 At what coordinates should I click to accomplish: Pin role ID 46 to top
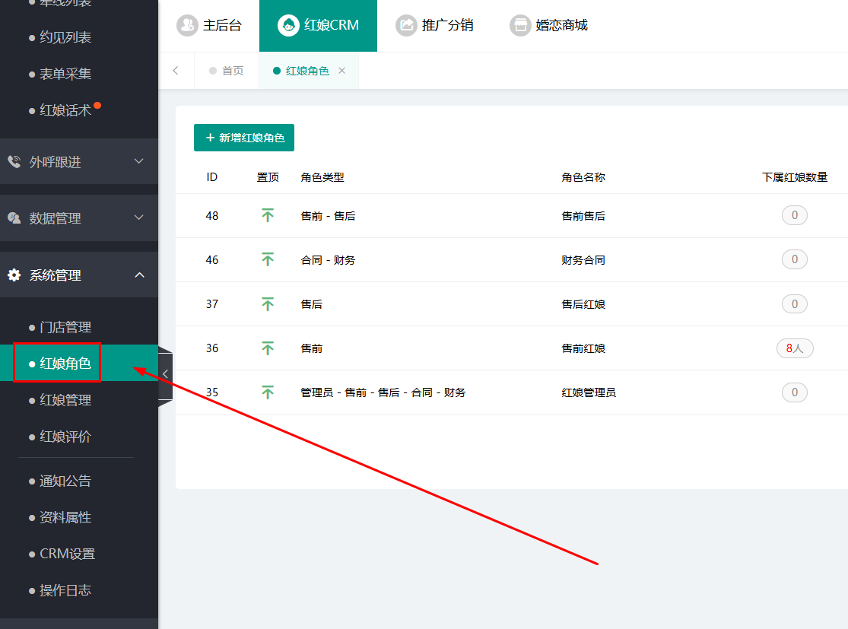click(268, 260)
